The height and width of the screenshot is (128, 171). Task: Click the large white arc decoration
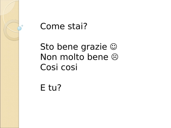pyautogui.click(x=11, y=16)
